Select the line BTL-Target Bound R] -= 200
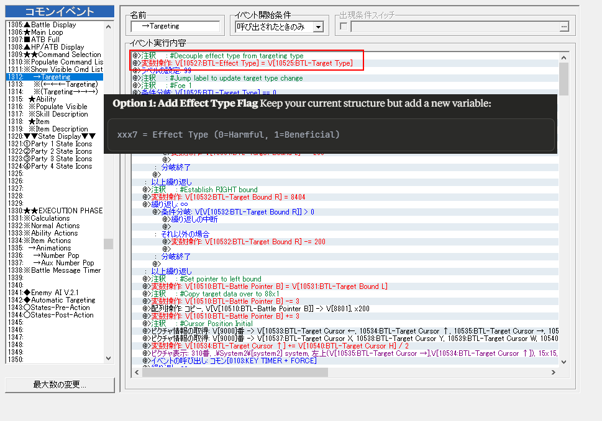 pyautogui.click(x=345, y=242)
